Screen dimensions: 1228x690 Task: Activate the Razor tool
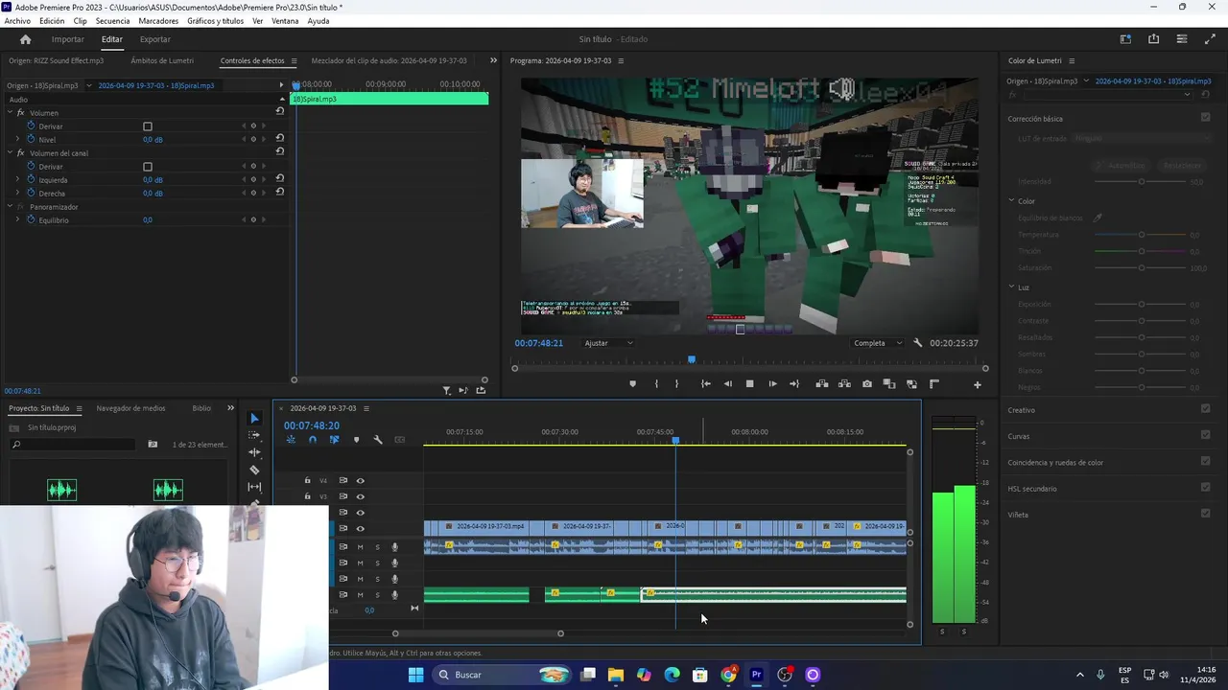254,470
